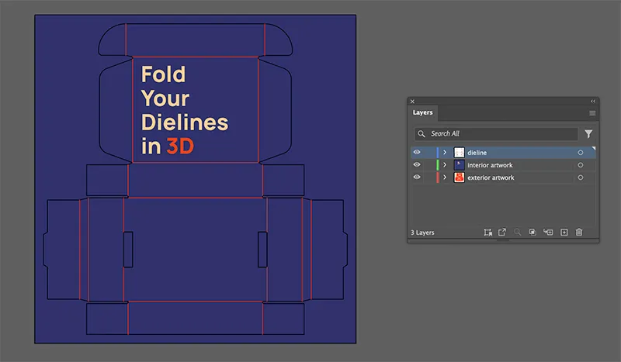
Task: Hide the exterior artwork layer
Action: 417,178
